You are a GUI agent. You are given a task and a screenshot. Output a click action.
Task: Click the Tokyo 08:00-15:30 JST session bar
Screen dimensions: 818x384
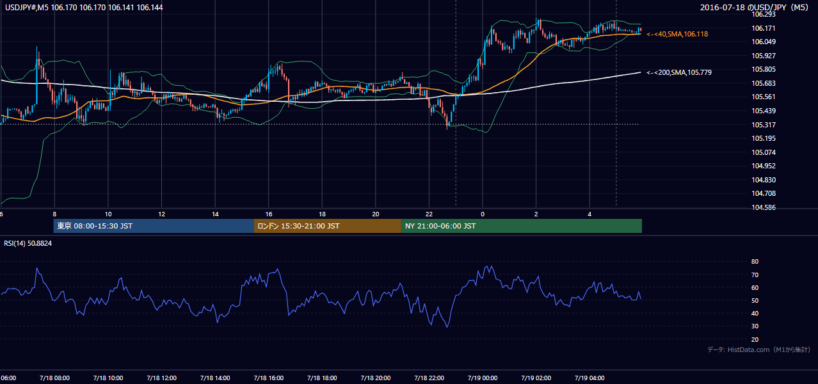point(154,226)
